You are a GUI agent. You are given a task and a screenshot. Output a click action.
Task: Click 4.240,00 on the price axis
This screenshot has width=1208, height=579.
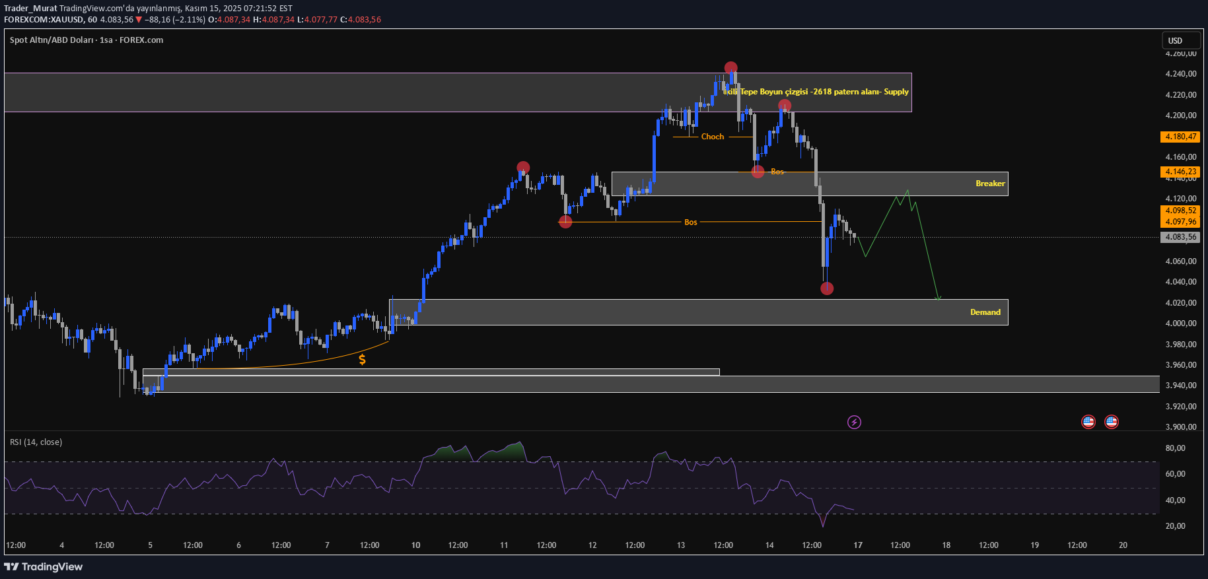(x=1181, y=74)
